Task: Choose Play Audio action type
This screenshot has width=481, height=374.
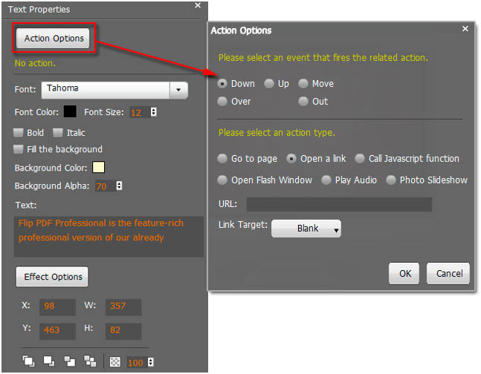Action: [x=327, y=180]
